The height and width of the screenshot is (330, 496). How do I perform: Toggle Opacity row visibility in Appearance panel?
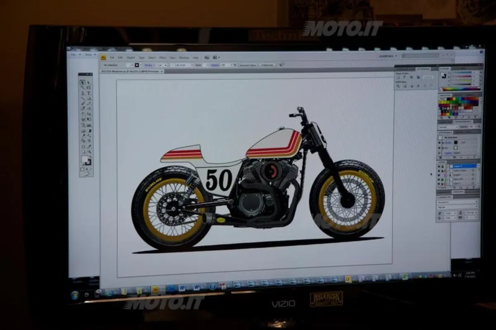pos(439,153)
